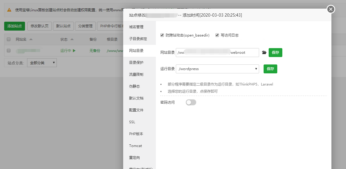Toggle 防跨站攻击(open_basedir) checkbox
346x169 pixels.
coord(162,35)
